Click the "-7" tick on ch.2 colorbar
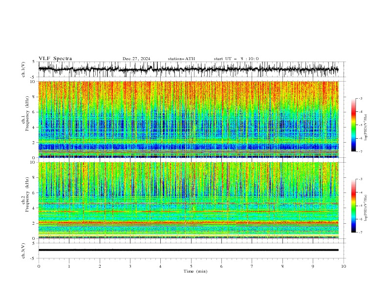 (x=361, y=232)
